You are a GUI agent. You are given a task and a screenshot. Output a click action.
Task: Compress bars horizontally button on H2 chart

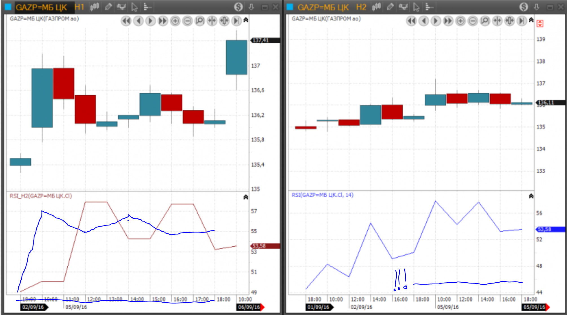point(497,21)
